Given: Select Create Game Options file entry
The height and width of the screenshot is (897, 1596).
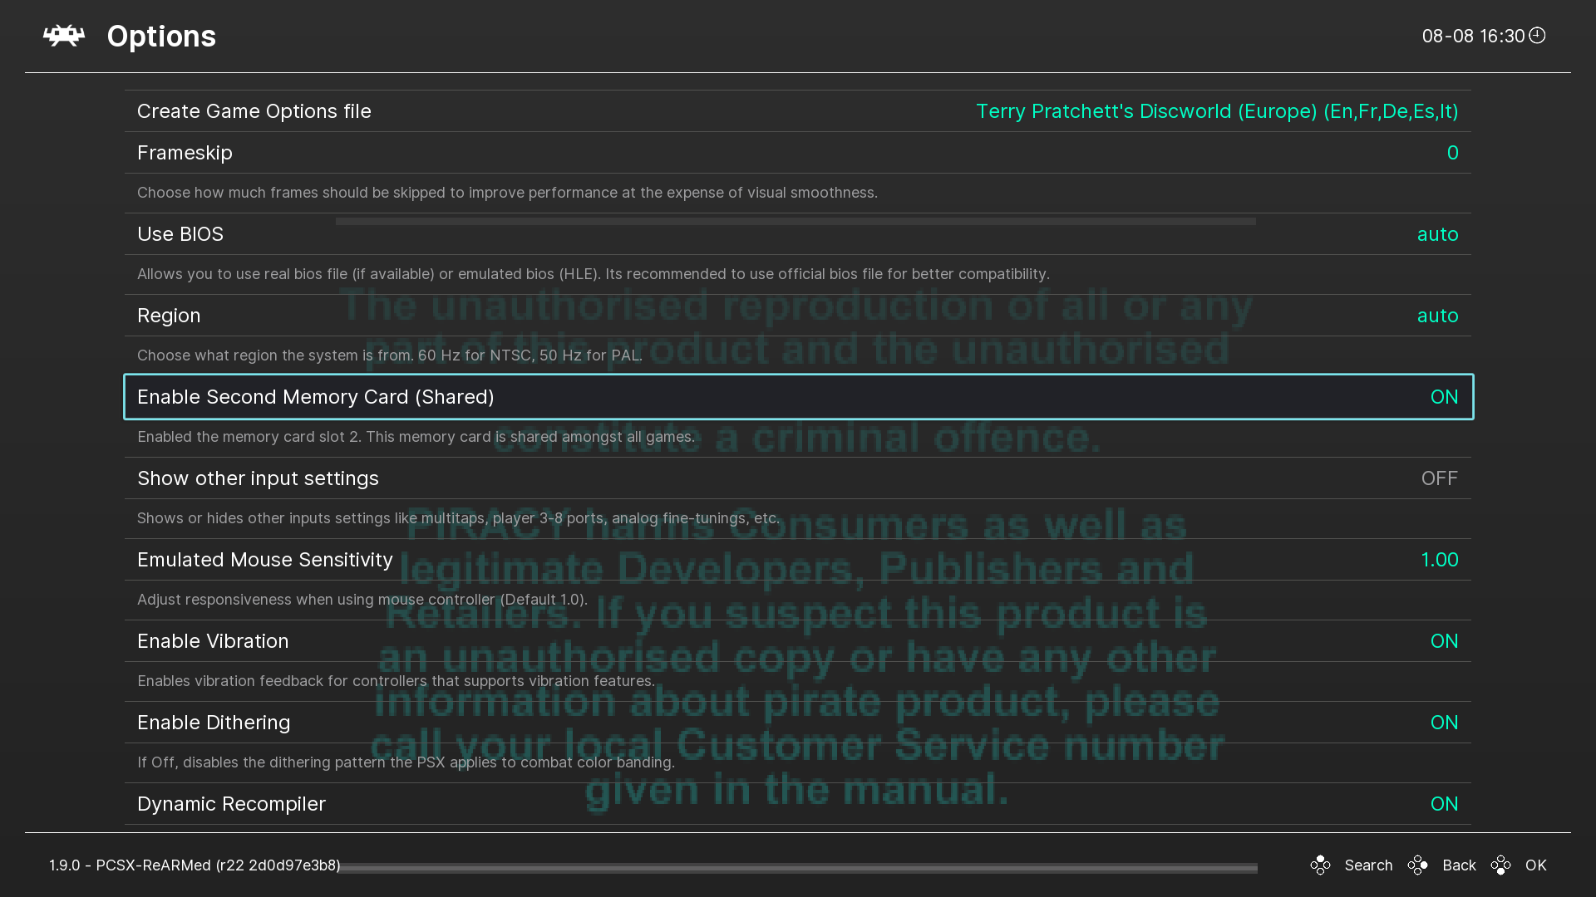Looking at the screenshot, I should point(798,111).
